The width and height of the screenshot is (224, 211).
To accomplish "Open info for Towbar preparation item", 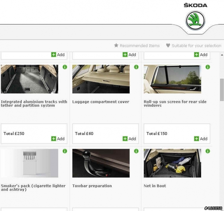I will 136,151.
